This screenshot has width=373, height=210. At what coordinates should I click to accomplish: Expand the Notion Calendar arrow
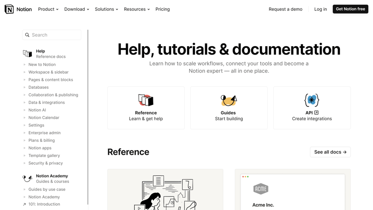[24, 118]
